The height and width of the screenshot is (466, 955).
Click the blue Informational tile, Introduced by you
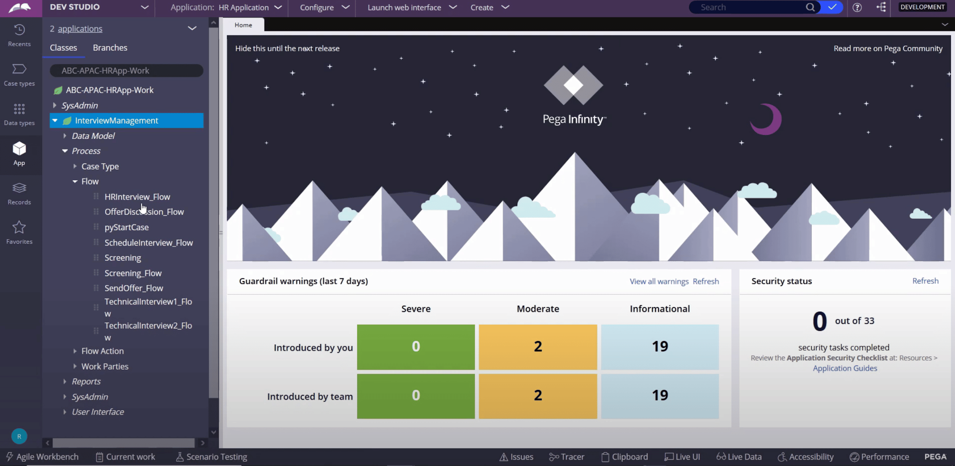(660, 347)
